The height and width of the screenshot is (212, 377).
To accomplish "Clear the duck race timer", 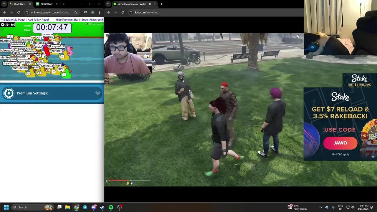I will 27,30.
